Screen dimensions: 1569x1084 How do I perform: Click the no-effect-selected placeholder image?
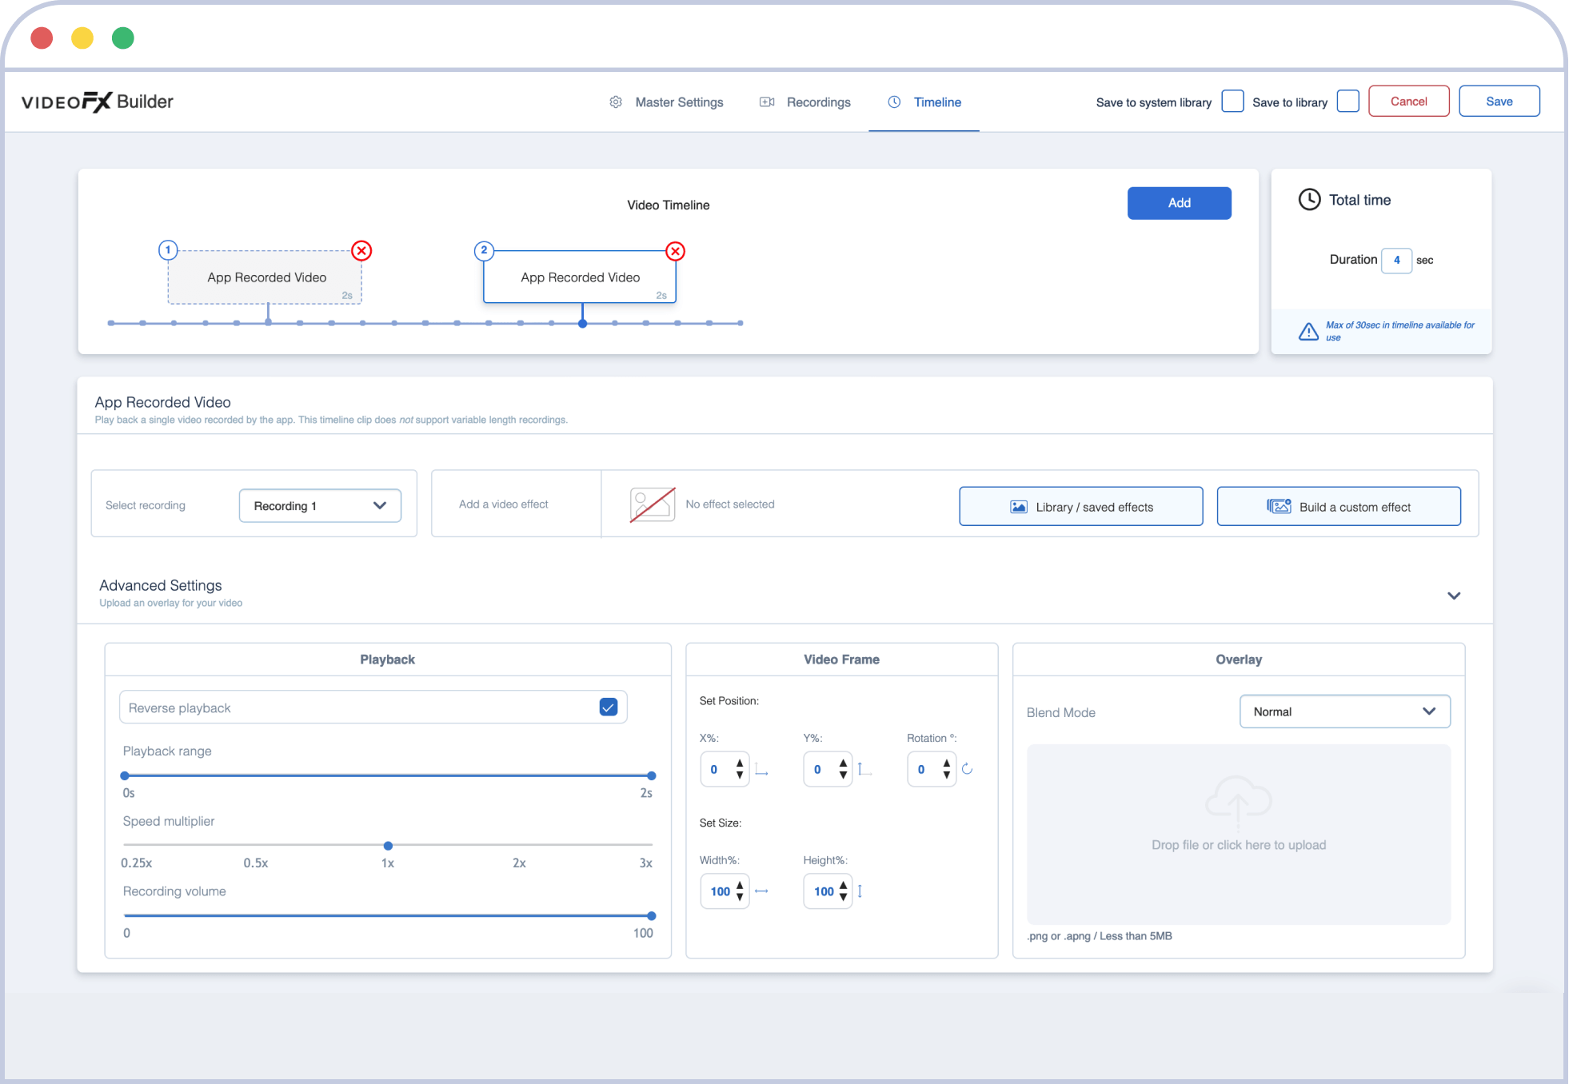tap(653, 504)
